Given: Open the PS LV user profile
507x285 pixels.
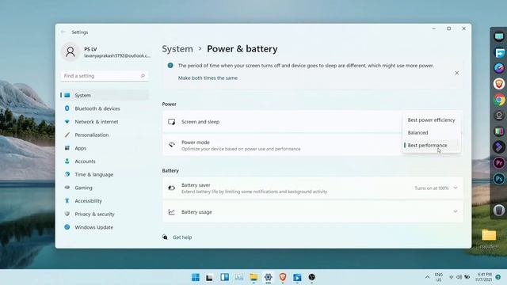Looking at the screenshot, I should tap(105, 52).
